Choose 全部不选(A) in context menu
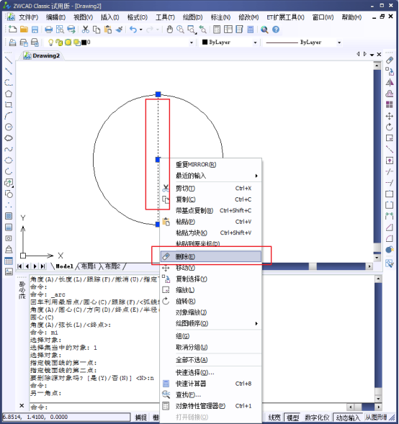Image resolution: width=399 pixels, height=424 pixels. (211, 360)
